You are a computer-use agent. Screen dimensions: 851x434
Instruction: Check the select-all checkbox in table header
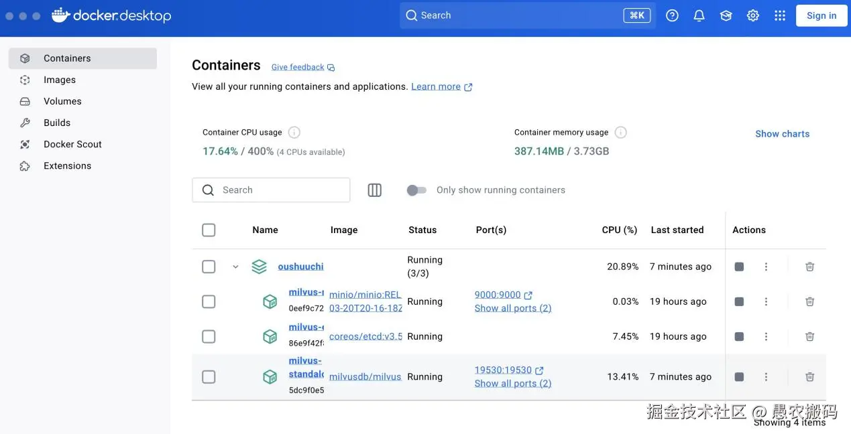(209, 230)
